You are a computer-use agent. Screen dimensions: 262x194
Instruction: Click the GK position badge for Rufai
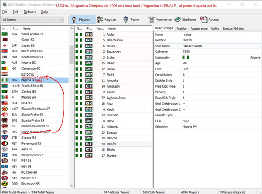(89, 34)
